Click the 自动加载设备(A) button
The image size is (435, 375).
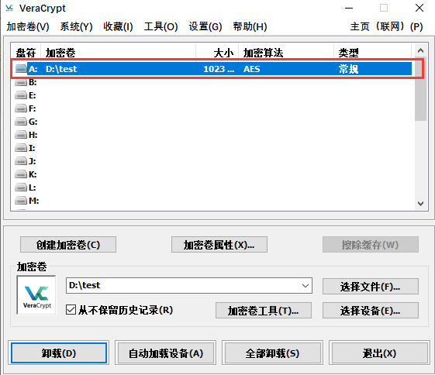coord(166,353)
